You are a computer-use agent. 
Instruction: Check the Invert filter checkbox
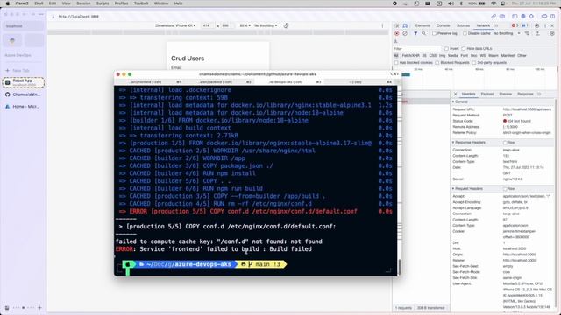click(x=446, y=49)
